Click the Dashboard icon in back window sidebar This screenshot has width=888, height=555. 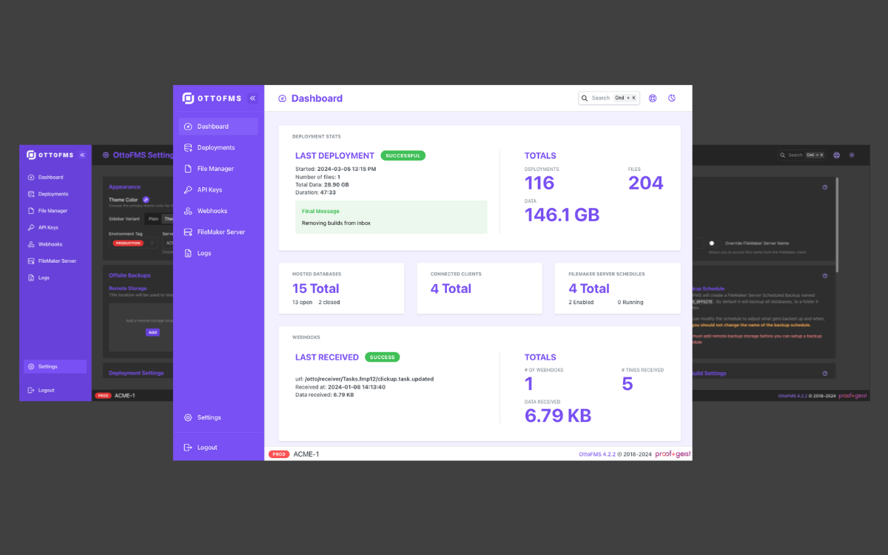point(31,178)
